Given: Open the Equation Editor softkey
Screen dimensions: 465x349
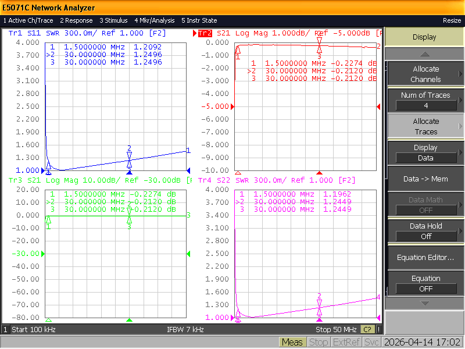Looking at the screenshot, I should (x=425, y=257).
